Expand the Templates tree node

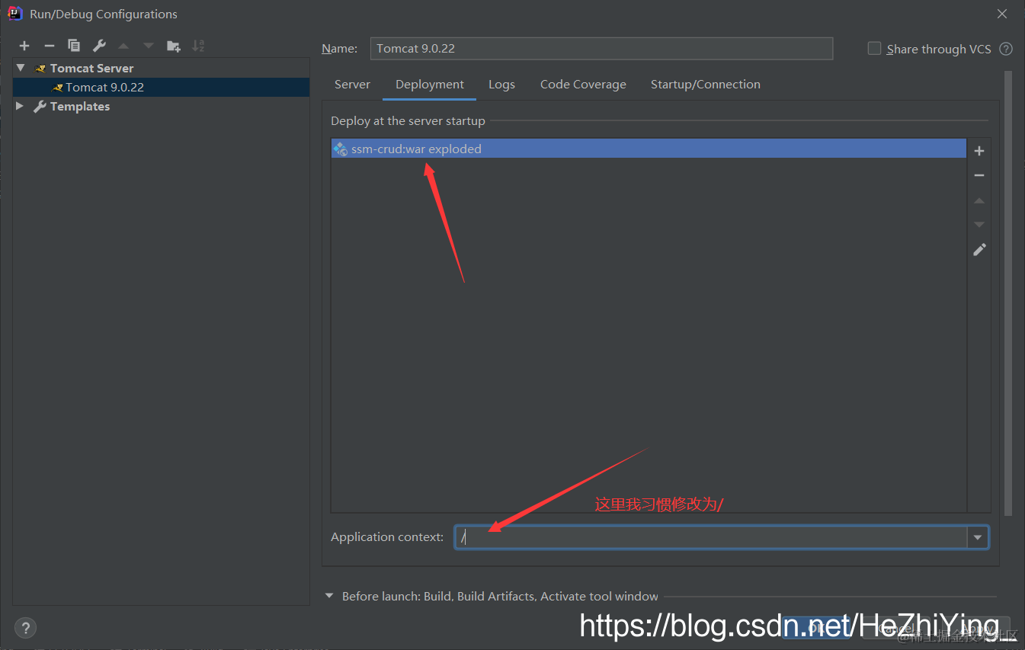click(x=20, y=106)
